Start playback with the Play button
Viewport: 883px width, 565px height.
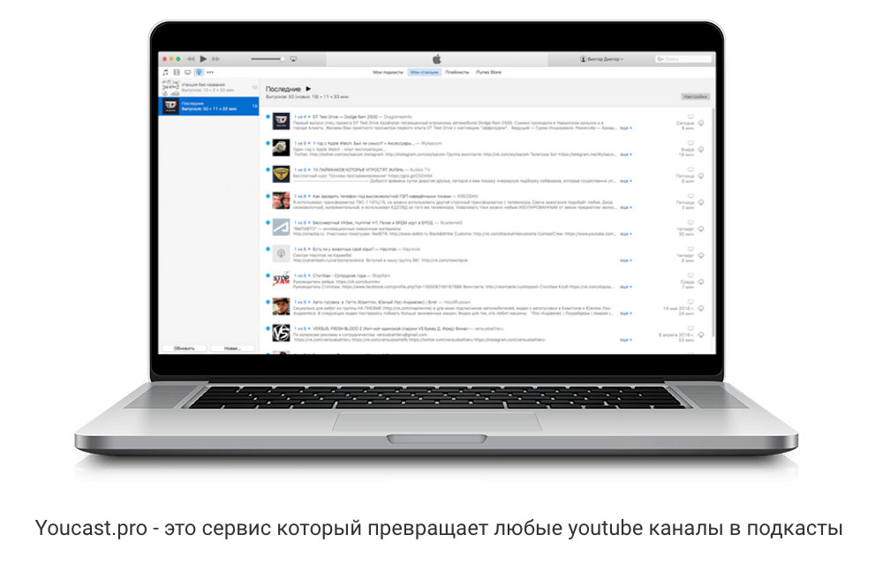tap(203, 59)
